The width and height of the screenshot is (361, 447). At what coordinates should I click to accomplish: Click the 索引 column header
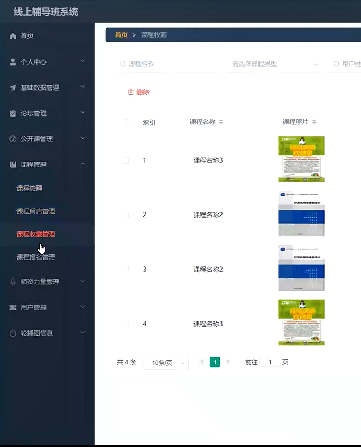(149, 122)
